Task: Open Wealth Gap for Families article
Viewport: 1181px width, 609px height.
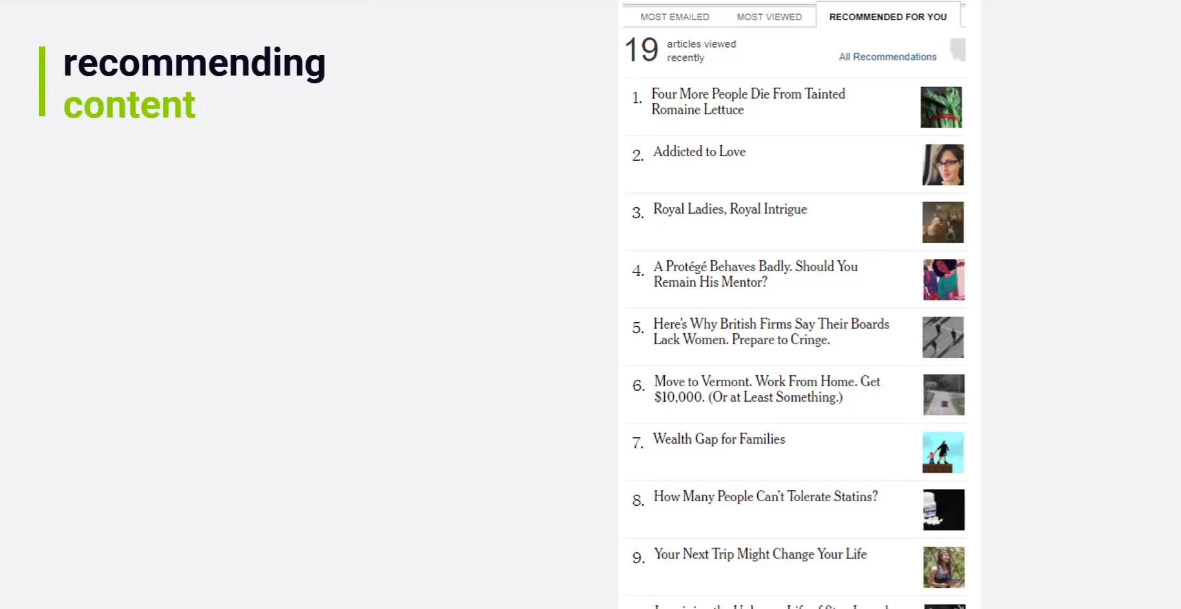Action: click(718, 439)
